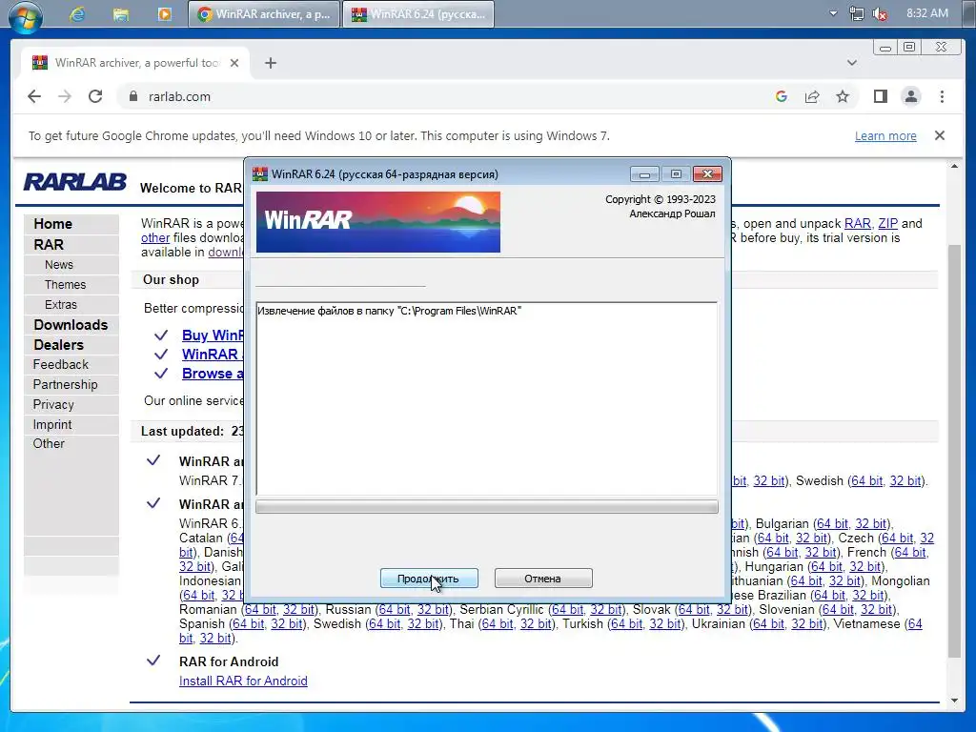Open Swedish 64 bit link after '32 bit),'

coord(867,480)
